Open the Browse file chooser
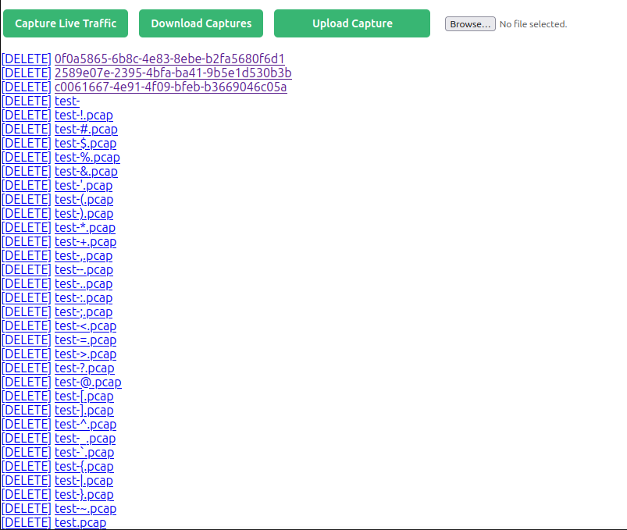This screenshot has width=627, height=530. tap(470, 24)
